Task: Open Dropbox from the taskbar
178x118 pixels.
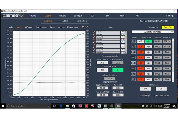Action: point(99,106)
